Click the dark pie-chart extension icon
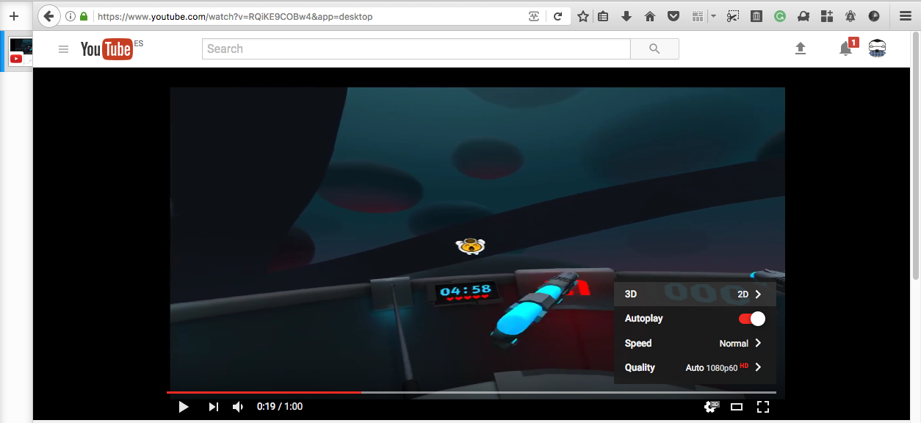 (x=874, y=16)
